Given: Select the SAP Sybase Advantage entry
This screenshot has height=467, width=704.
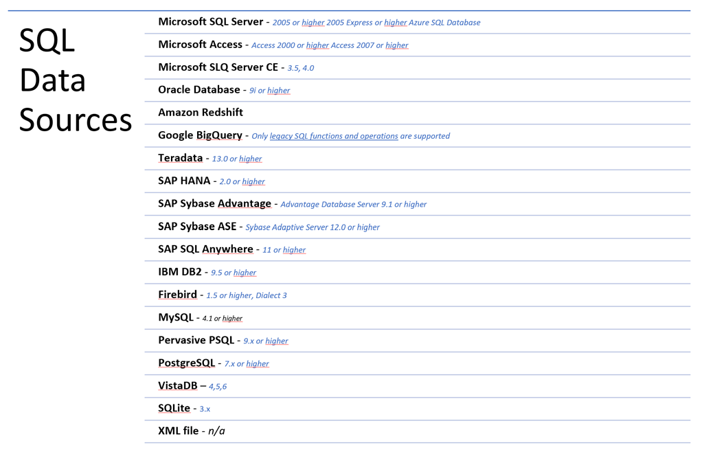Looking at the screenshot, I should pyautogui.click(x=417, y=204).
